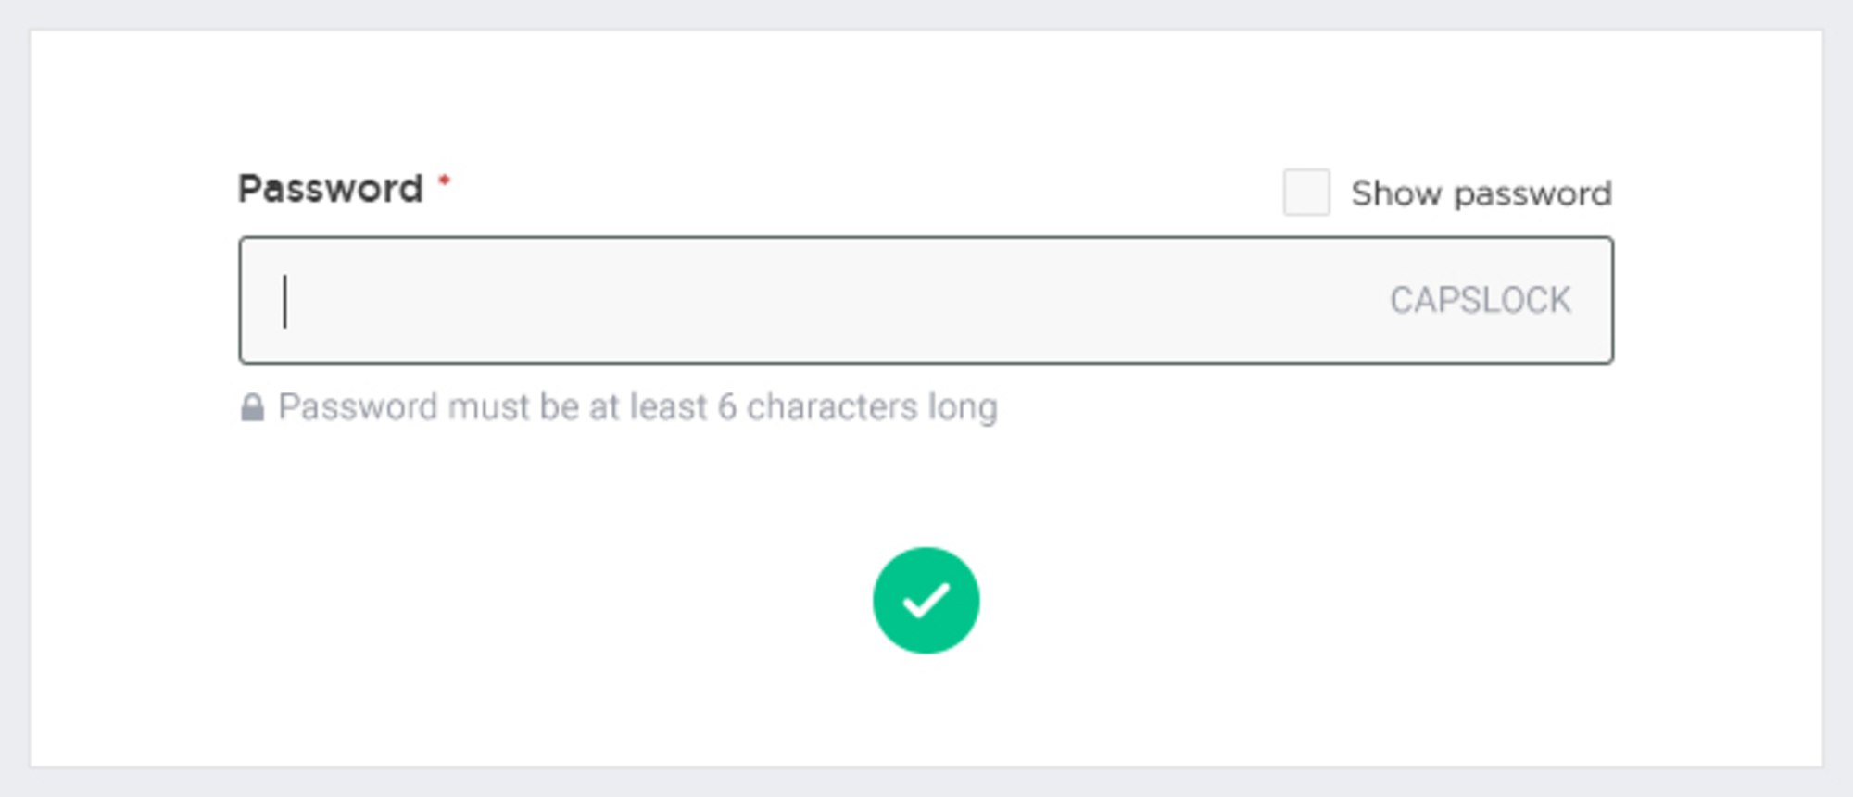Click the green checkmark confirm button
The image size is (1853, 797).
click(926, 601)
